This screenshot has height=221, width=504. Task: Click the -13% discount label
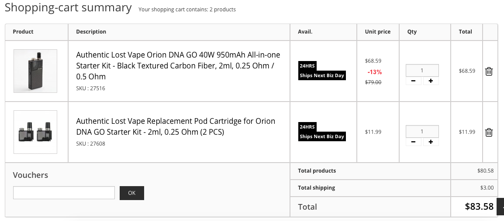pyautogui.click(x=374, y=71)
